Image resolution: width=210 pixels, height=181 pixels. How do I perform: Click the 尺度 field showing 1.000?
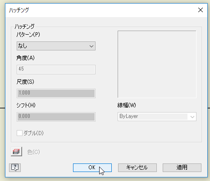point(56,93)
